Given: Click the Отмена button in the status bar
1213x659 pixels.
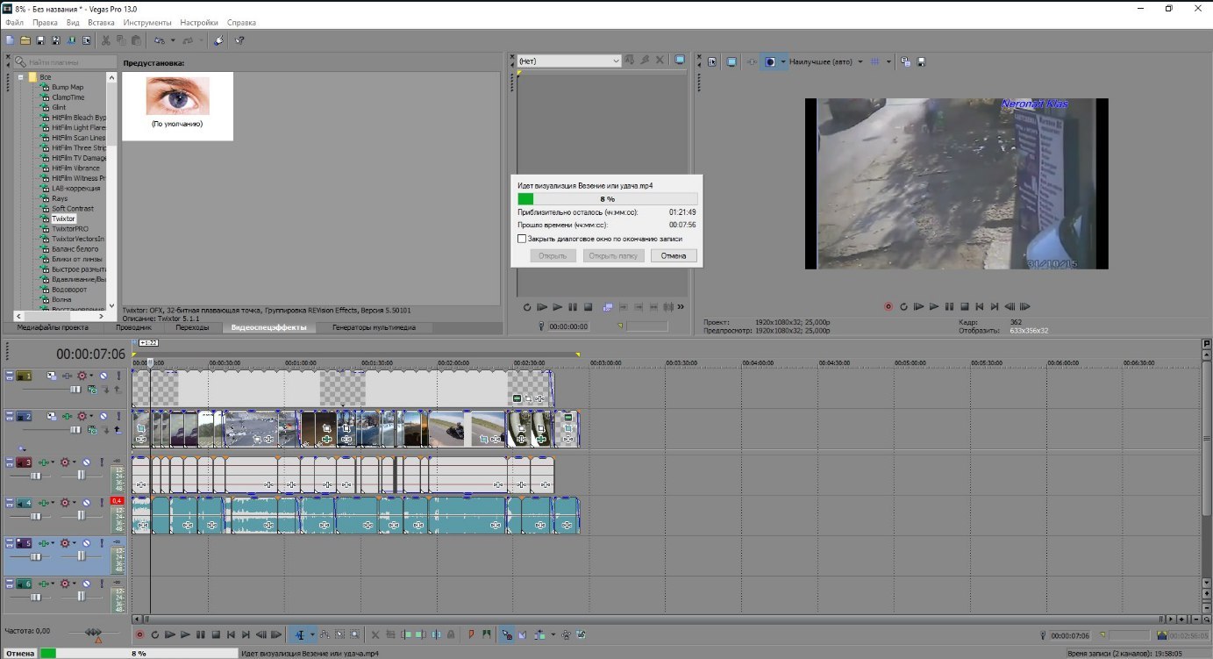Looking at the screenshot, I should click(18, 653).
